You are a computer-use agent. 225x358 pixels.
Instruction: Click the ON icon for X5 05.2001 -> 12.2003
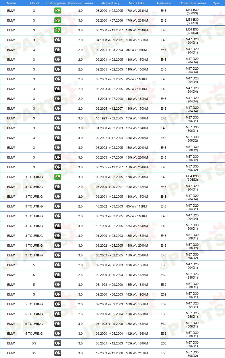tap(58, 343)
